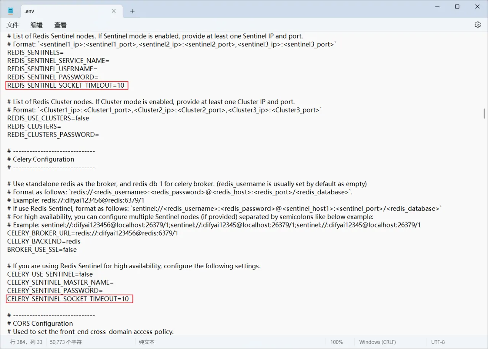
Task: Click the UTF-8 encoding indicator
Action: (x=438, y=342)
